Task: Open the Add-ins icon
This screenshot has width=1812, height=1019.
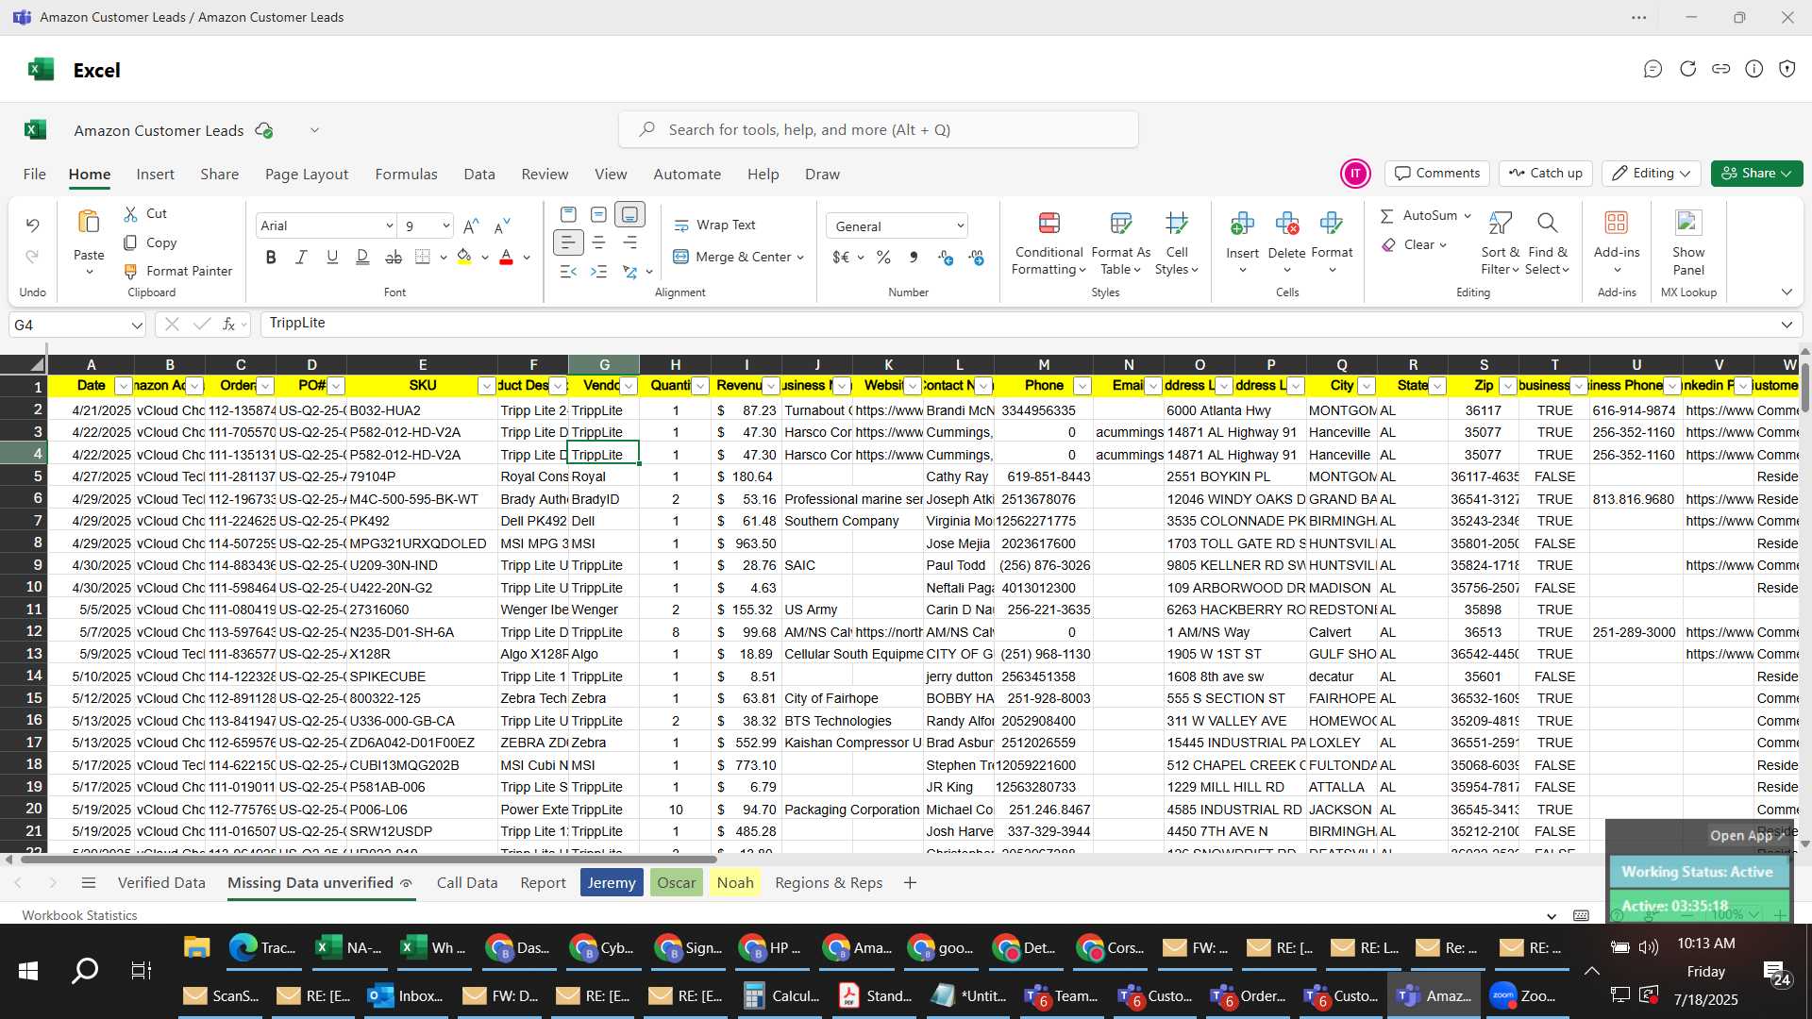Action: click(1617, 223)
